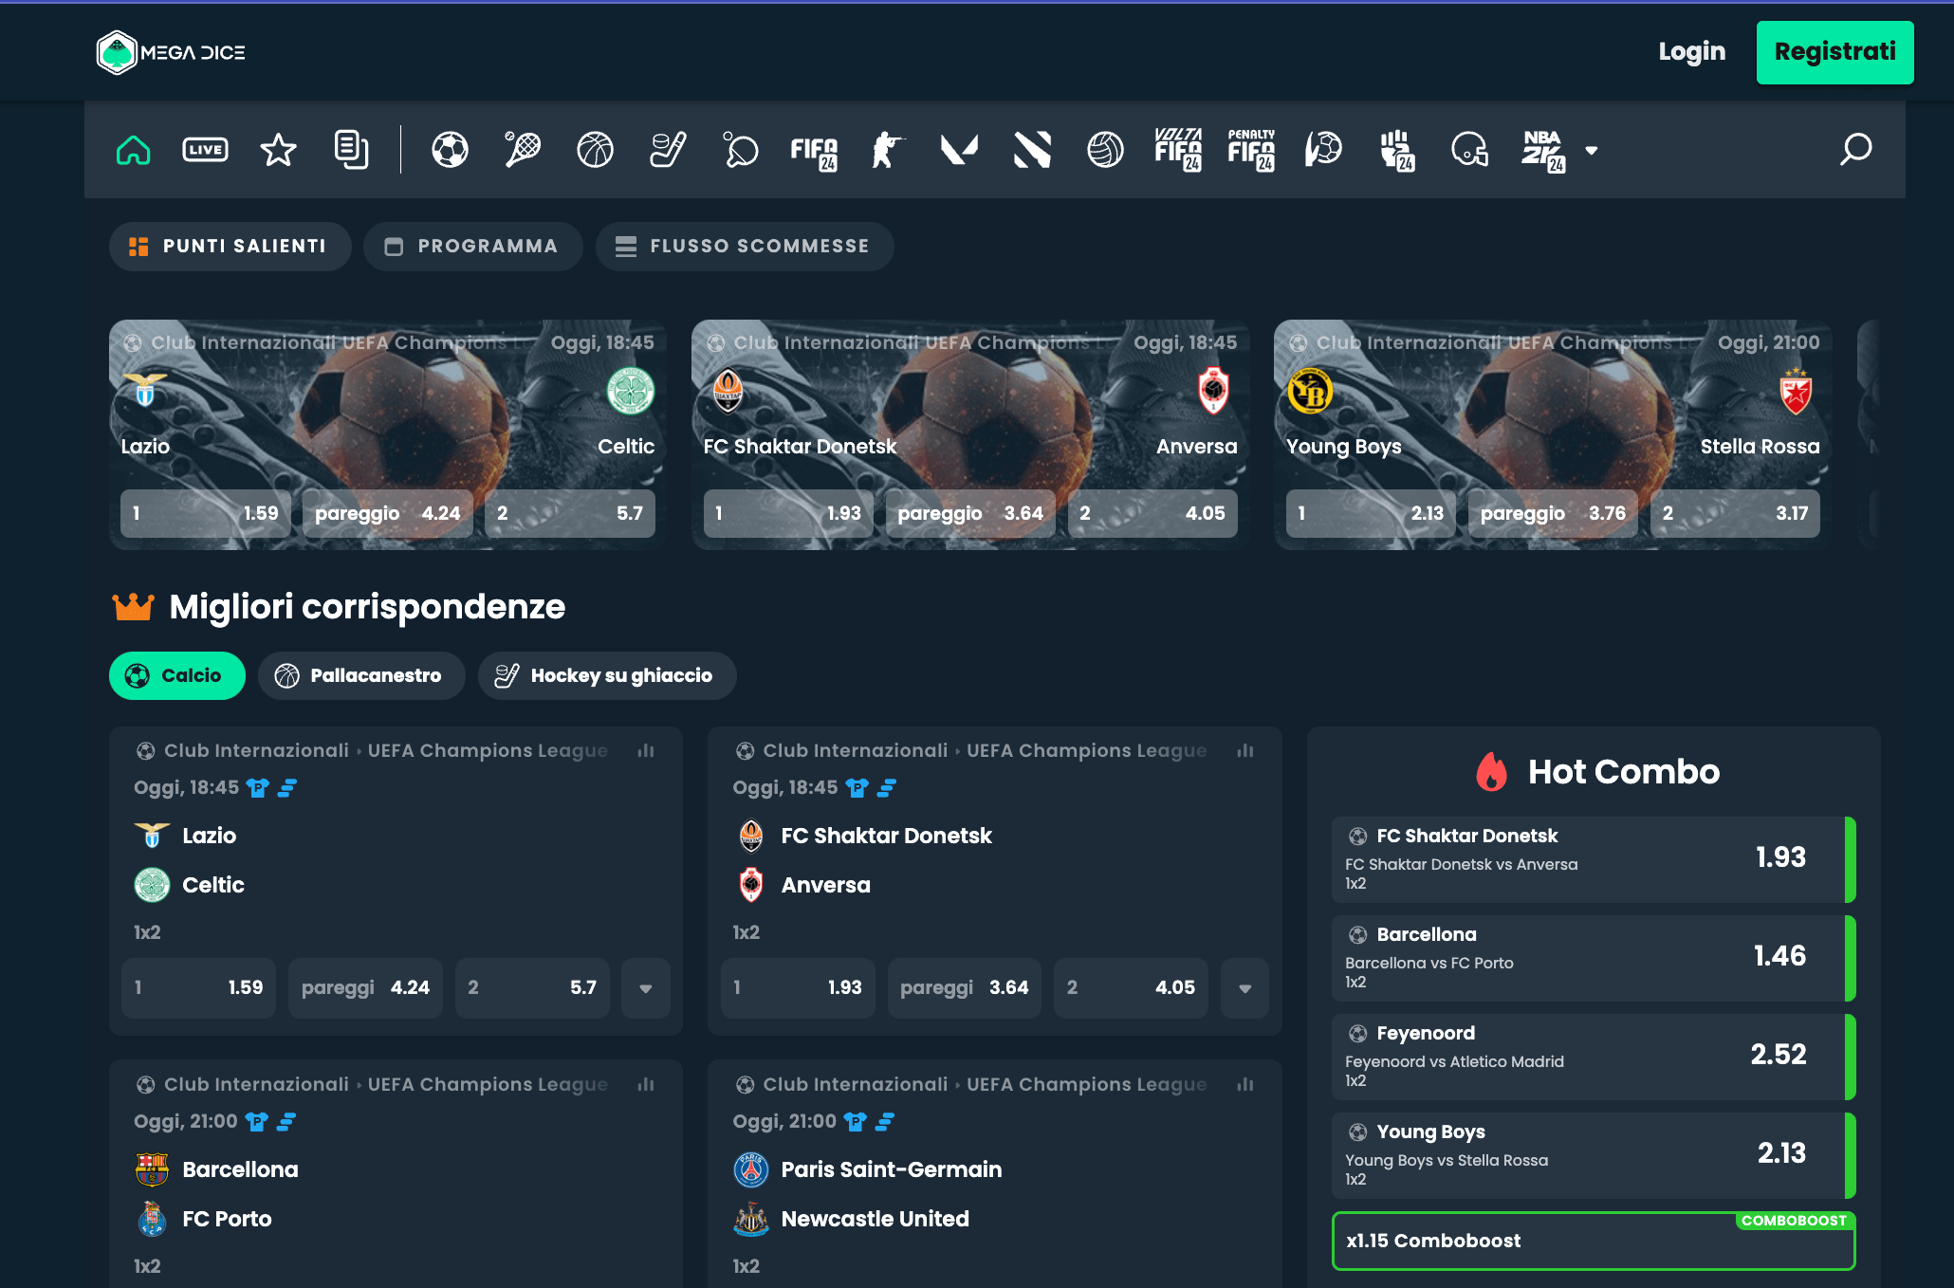Select the soccer ball sport icon
The height and width of the screenshot is (1288, 1954).
coord(450,150)
